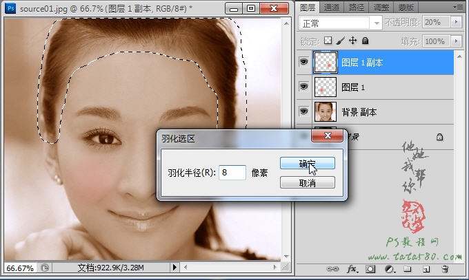Hide the 图层 1 副本 layer

pos(304,62)
